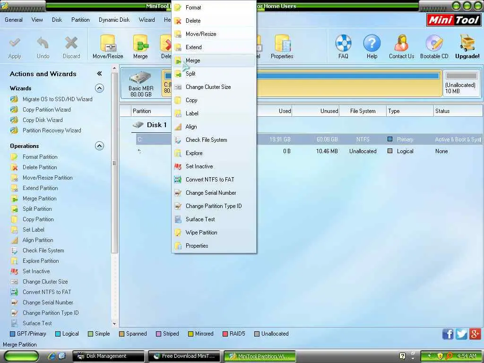Choose Surface Test from context menu
This screenshot has width=484, height=363.
click(x=214, y=219)
